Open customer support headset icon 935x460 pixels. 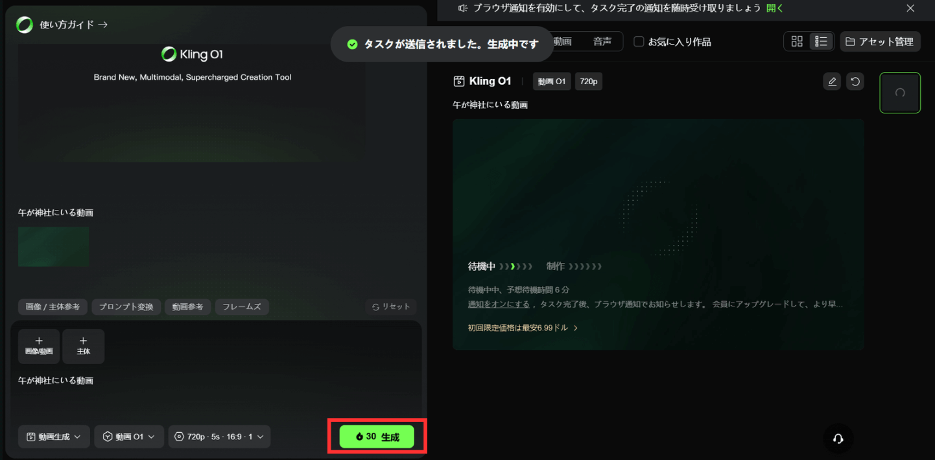tap(838, 439)
